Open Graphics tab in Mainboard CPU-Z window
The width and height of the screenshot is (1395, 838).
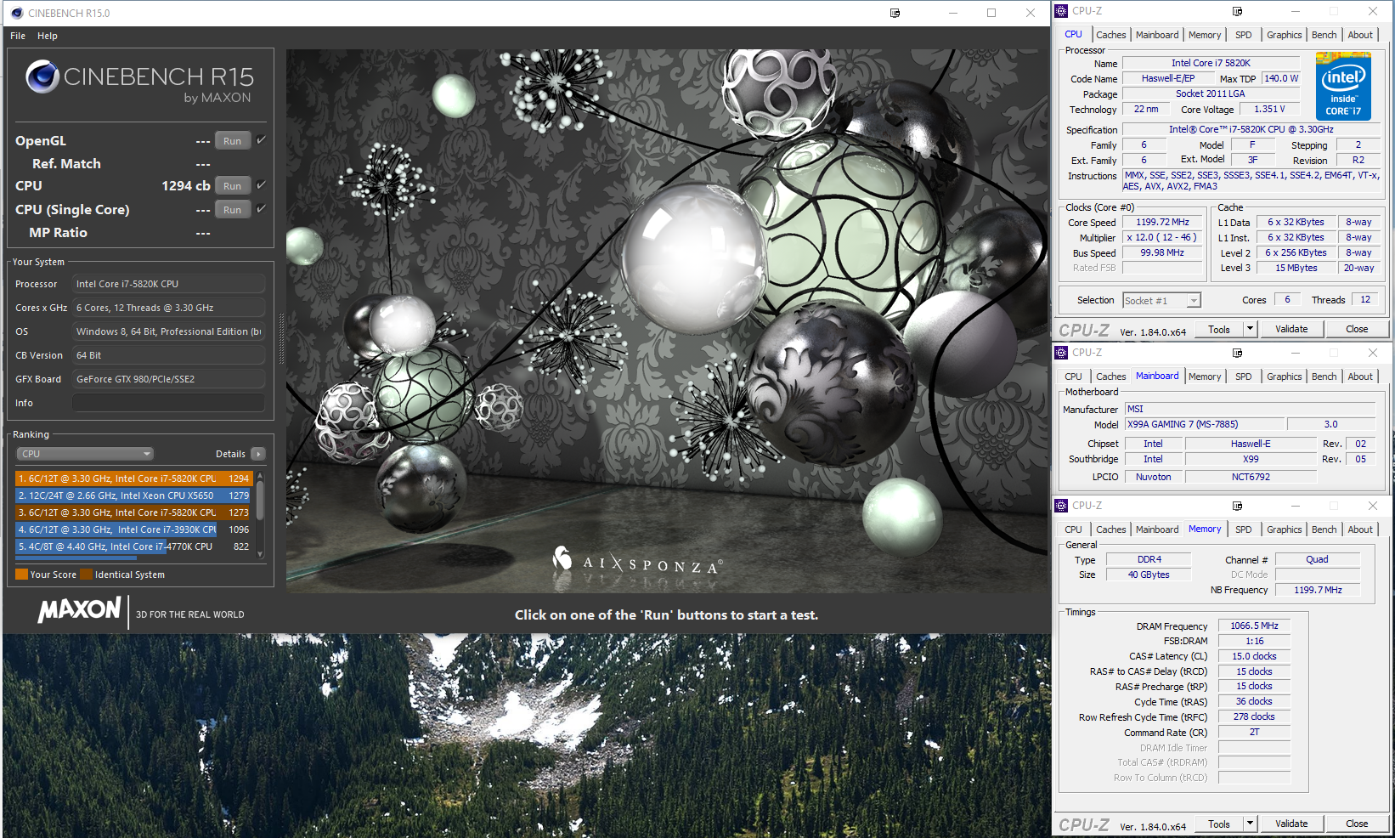(1284, 377)
